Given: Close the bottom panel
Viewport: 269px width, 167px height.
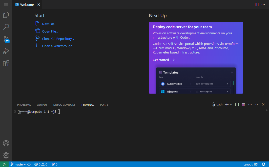Looking at the screenshot, I should pos(263,104).
